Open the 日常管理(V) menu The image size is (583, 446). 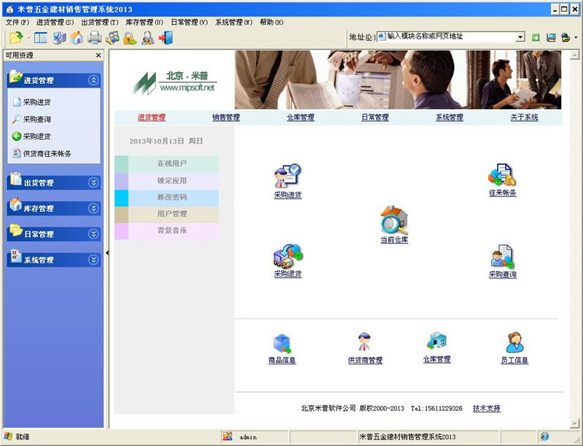click(x=189, y=23)
